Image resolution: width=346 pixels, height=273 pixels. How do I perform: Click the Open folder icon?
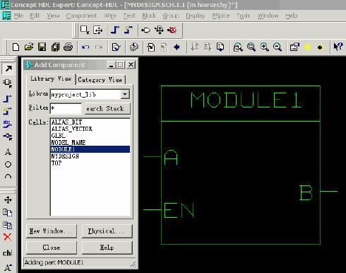point(29,47)
